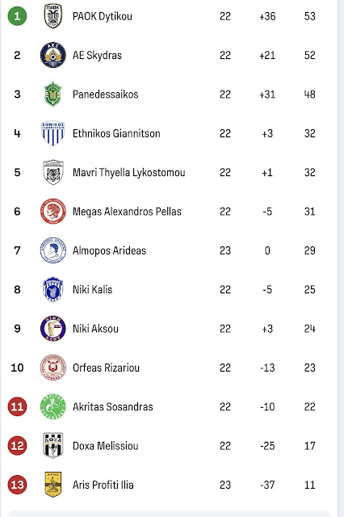Click the Niki Aksou purple emblem
Viewport: 344px width, 517px height.
pos(53,329)
